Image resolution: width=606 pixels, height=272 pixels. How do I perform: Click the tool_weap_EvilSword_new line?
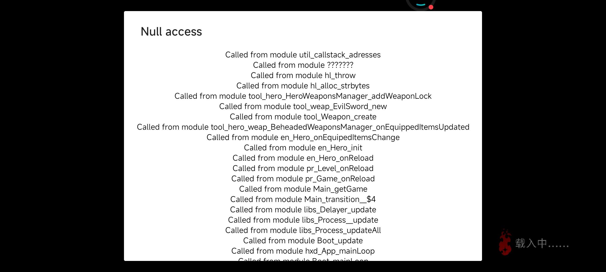tap(303, 107)
